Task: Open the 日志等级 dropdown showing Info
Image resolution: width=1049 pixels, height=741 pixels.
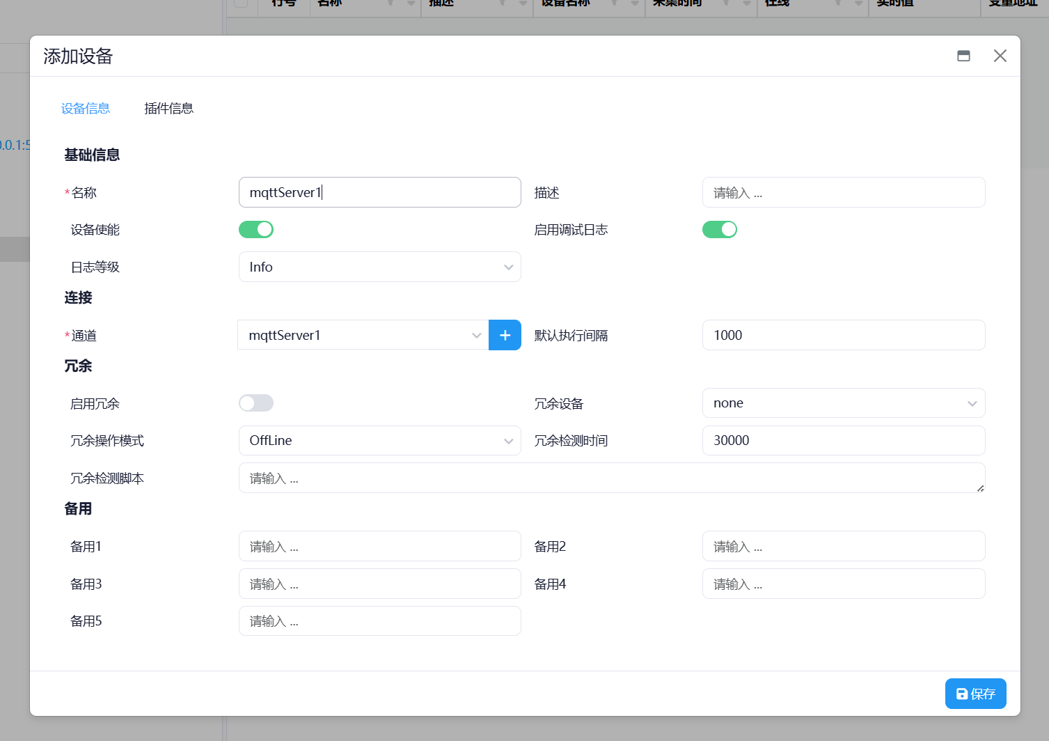Action: coord(379,267)
